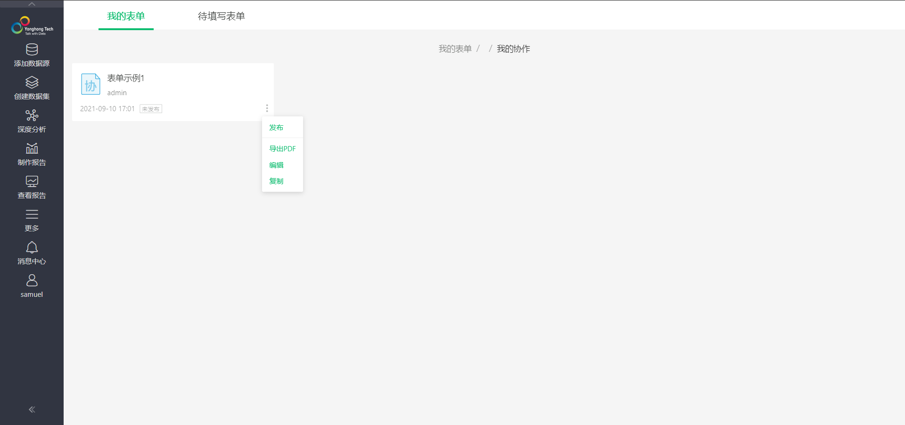Toggle the 未发布 status tag
This screenshot has height=425, width=905.
pos(150,108)
